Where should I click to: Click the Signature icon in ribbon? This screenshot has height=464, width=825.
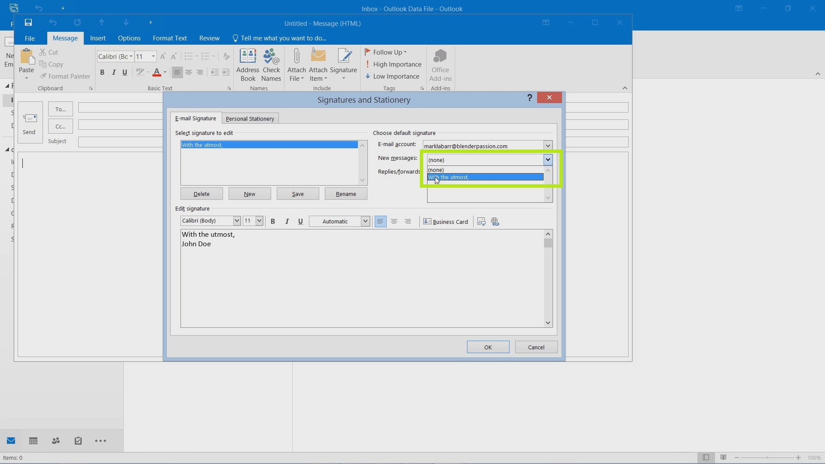343,64
